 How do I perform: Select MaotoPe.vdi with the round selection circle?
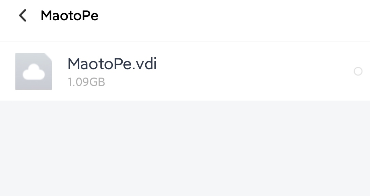point(358,71)
